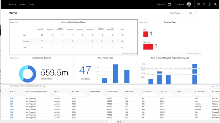Click the Project Code filter field
This screenshot has height=123, width=220.
tap(97, 95)
